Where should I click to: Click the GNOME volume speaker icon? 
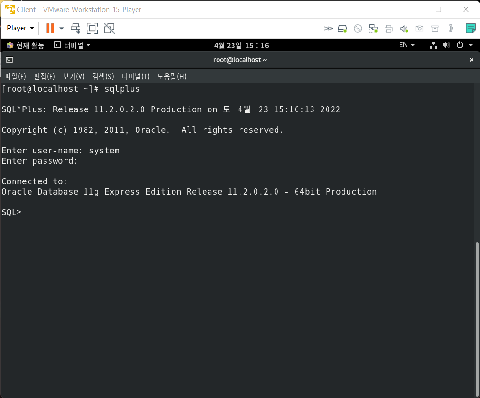446,45
